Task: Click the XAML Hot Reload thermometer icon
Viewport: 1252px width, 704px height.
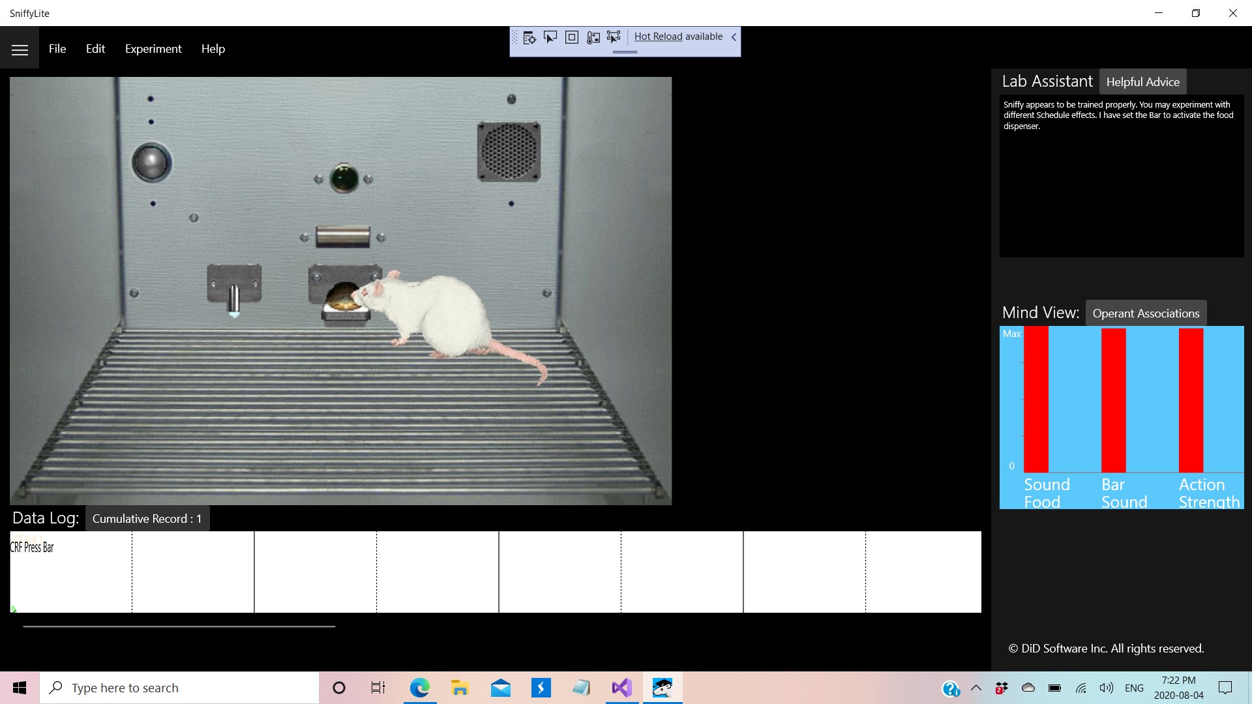Action: point(593,37)
